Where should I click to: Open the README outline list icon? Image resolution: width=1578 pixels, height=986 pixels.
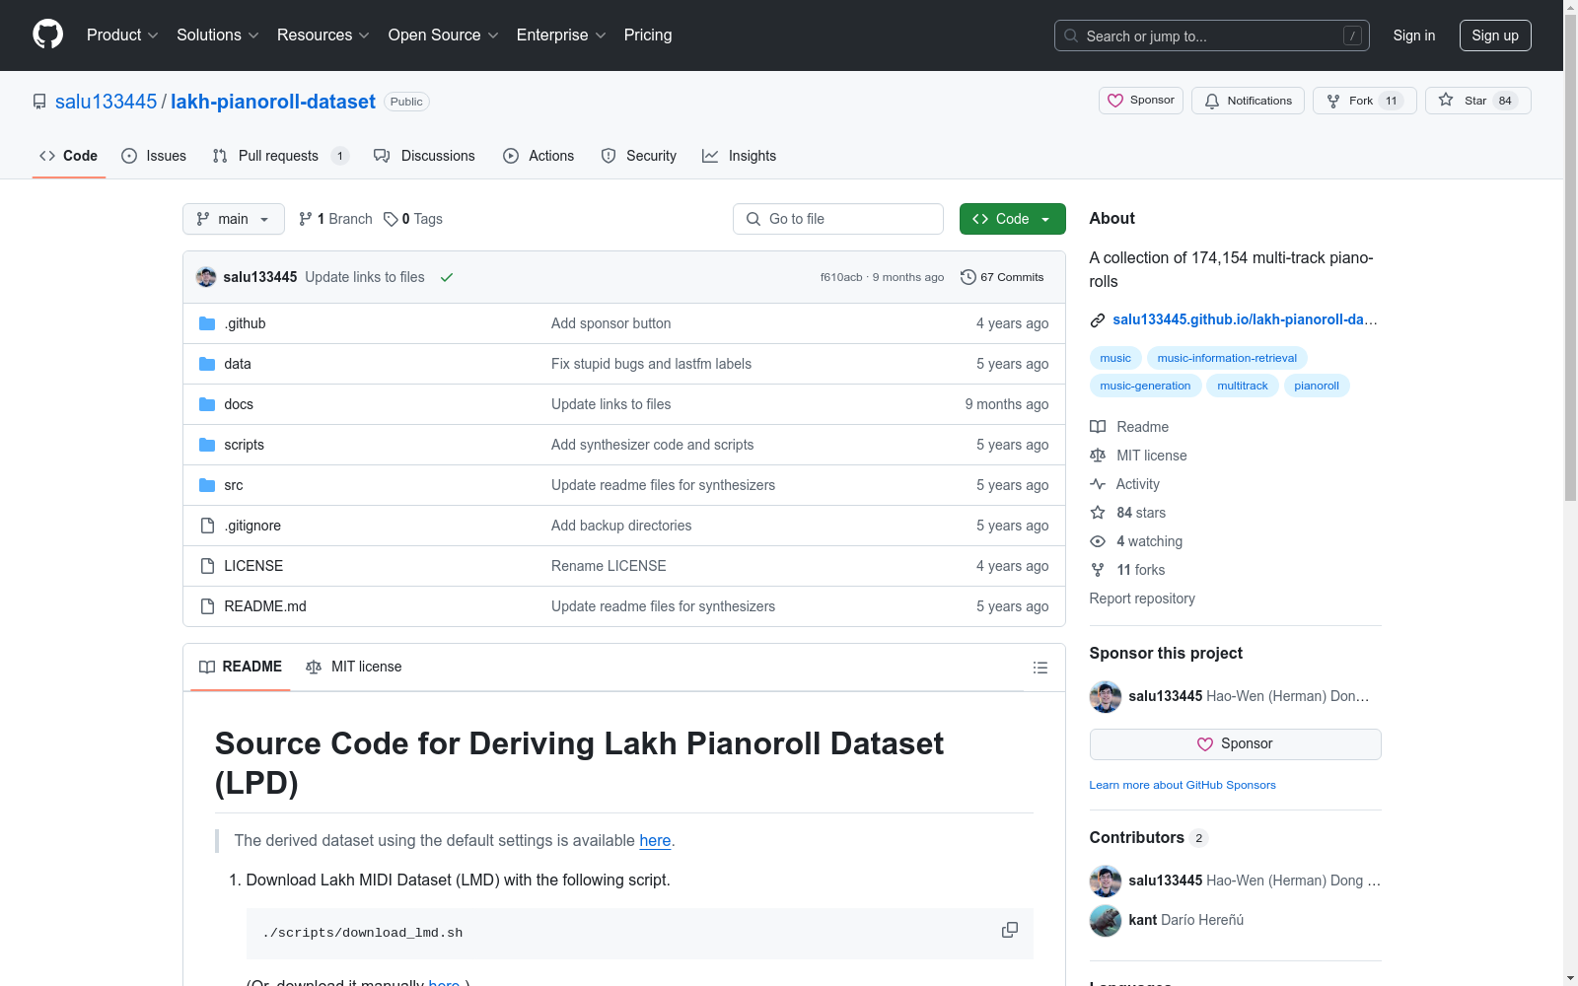click(1040, 668)
